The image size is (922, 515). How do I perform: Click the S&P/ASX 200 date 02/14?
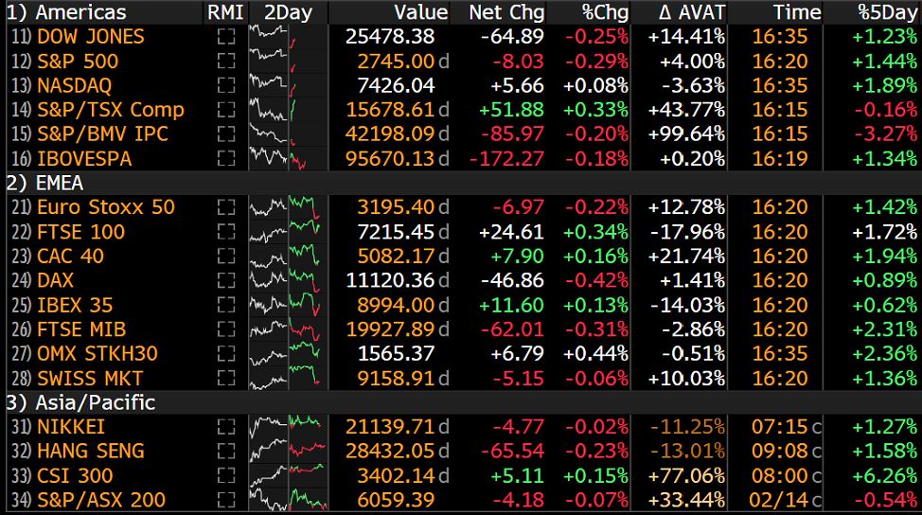[778, 500]
